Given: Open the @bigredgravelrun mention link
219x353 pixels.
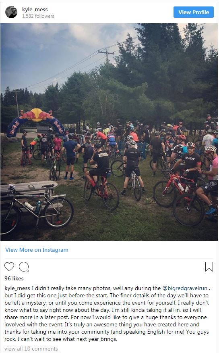Looking at the screenshot, I should [185, 288].
